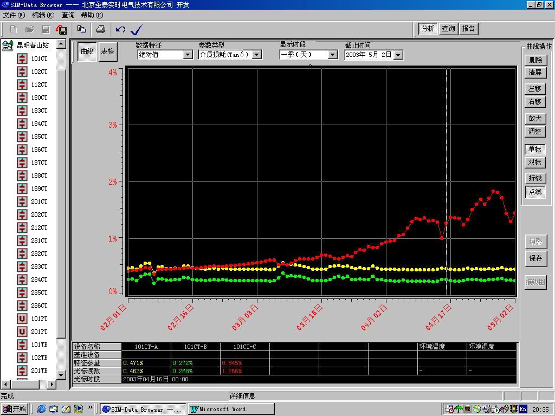Toggle 折线 line chart mode
Image resolution: width=555 pixels, height=416 pixels.
click(535, 178)
